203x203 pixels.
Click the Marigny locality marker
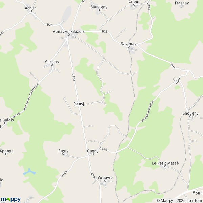(52, 65)
